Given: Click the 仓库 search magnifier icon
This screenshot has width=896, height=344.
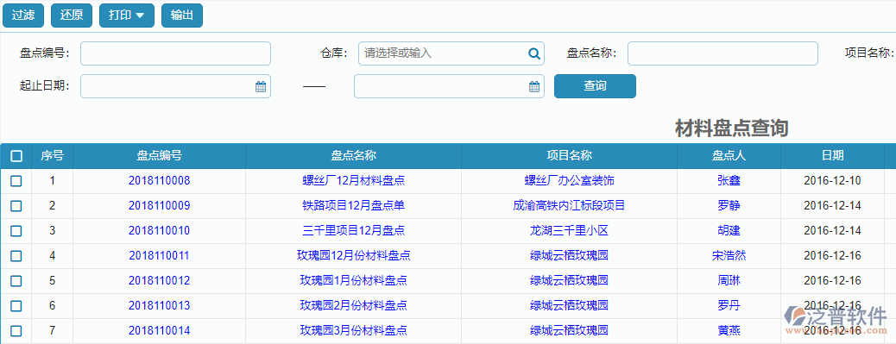Looking at the screenshot, I should pyautogui.click(x=533, y=53).
